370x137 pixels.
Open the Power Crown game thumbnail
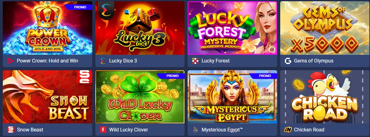(x=48, y=28)
